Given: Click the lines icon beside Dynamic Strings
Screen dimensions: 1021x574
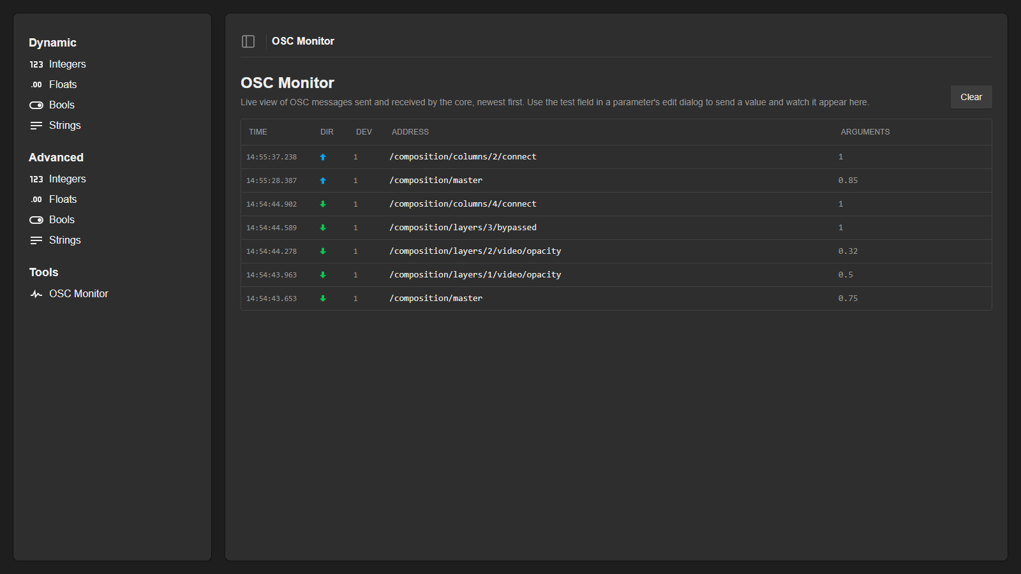Looking at the screenshot, I should click(x=36, y=126).
